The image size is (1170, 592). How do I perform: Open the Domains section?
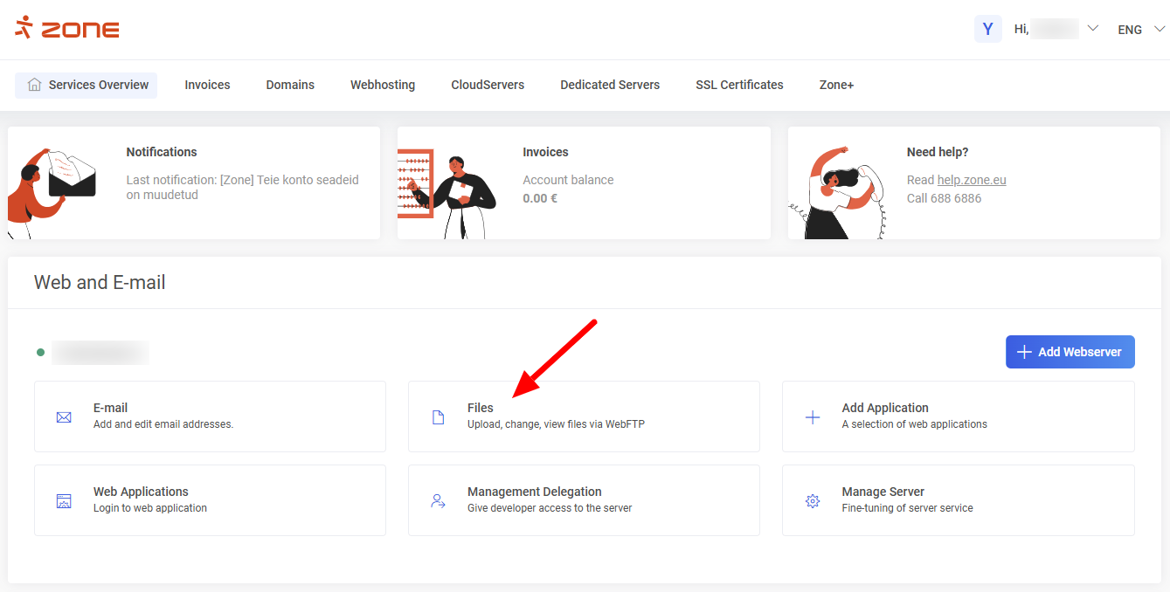tap(290, 85)
